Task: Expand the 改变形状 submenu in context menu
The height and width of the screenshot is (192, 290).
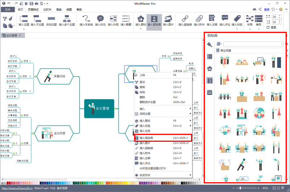Action: click(x=190, y=175)
